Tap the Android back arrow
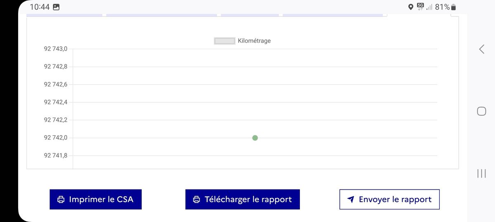495x222 pixels. (481, 49)
